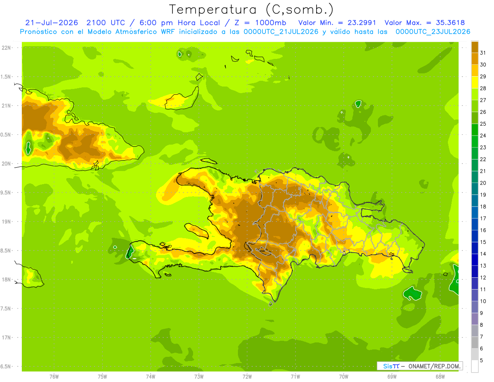Click the "20N" latitude label
Viewport: 494px width, 382px height.
[7, 164]
